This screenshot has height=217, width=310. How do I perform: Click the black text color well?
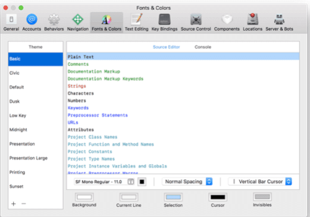[x=142, y=182]
